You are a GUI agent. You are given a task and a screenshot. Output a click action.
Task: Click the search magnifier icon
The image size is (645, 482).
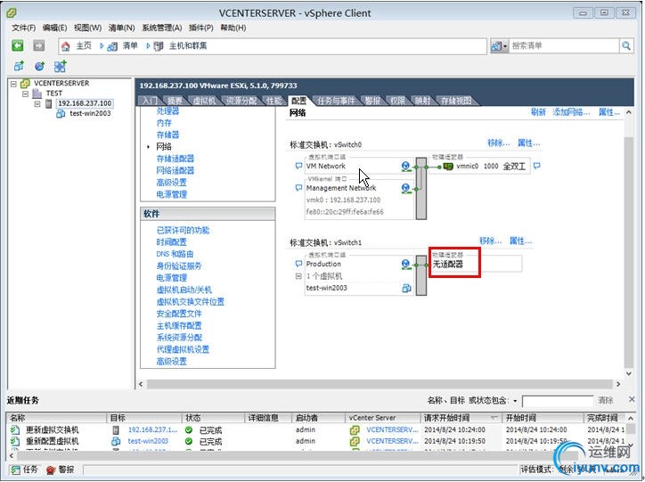point(626,46)
